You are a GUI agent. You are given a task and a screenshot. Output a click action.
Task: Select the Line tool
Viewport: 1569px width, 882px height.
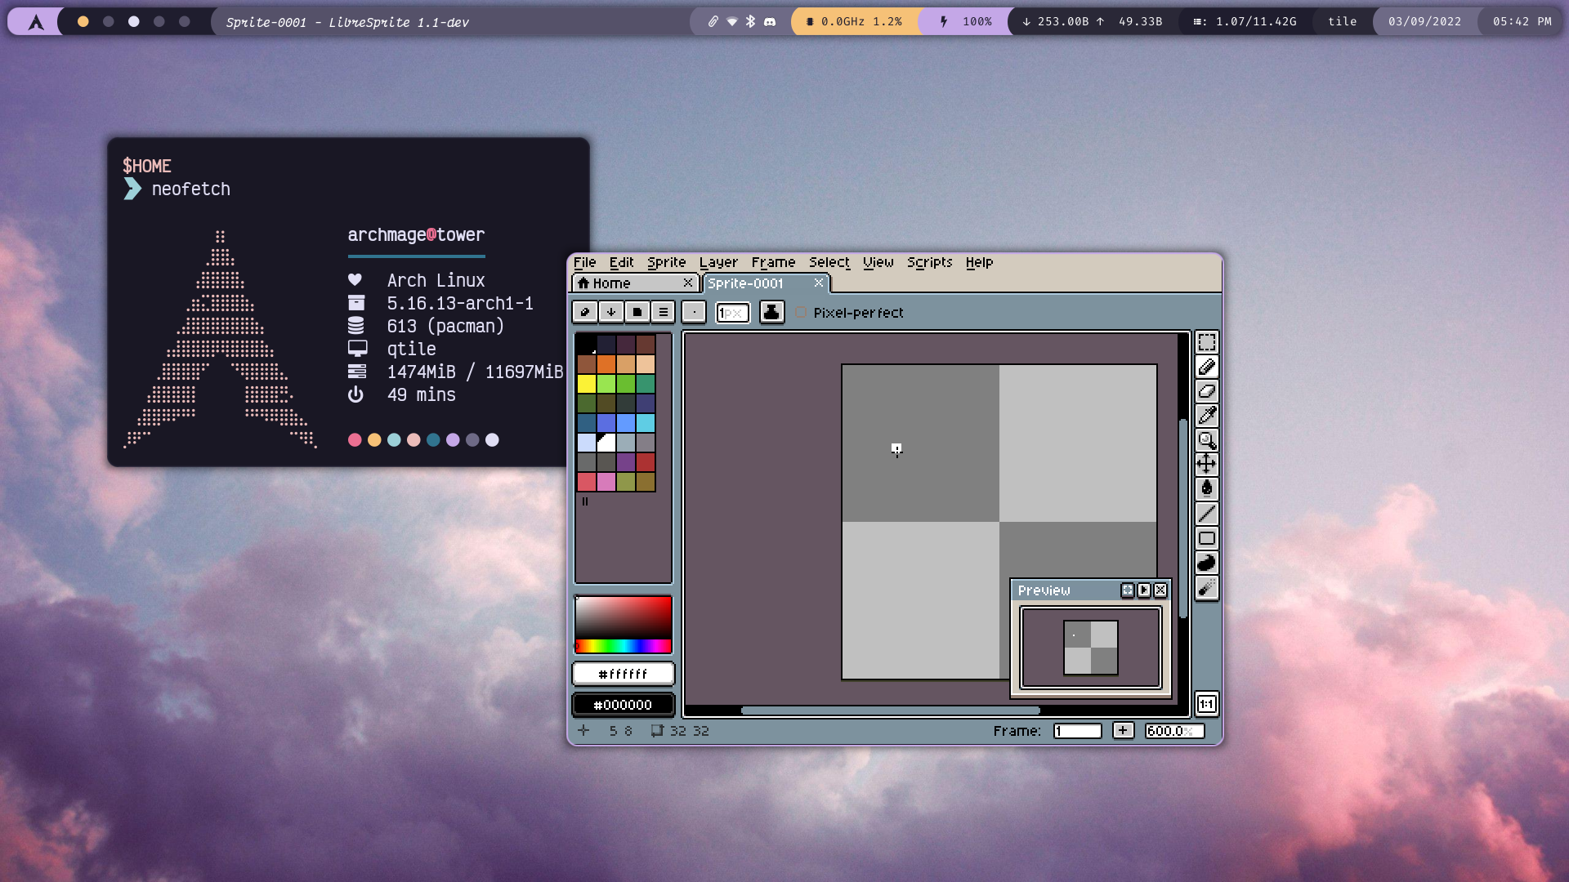[x=1206, y=514]
